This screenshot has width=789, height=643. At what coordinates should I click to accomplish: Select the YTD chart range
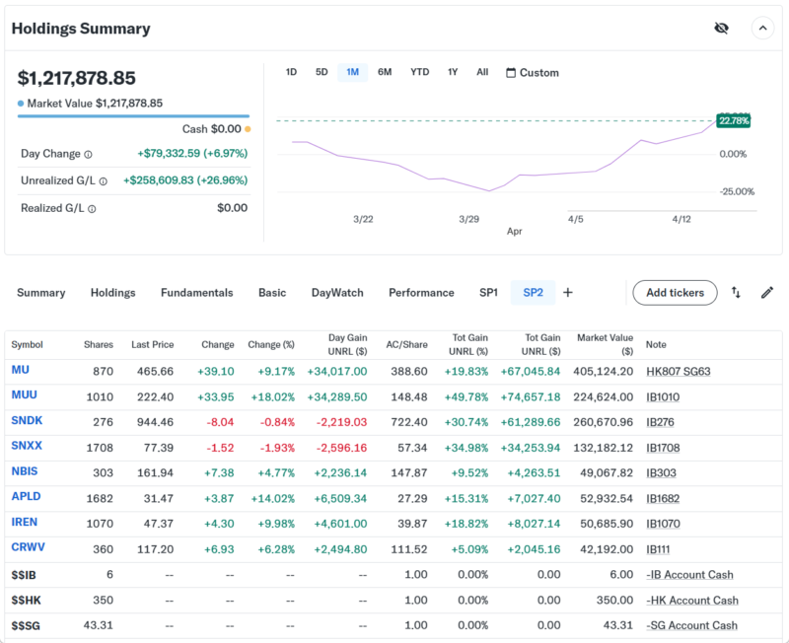click(x=420, y=72)
